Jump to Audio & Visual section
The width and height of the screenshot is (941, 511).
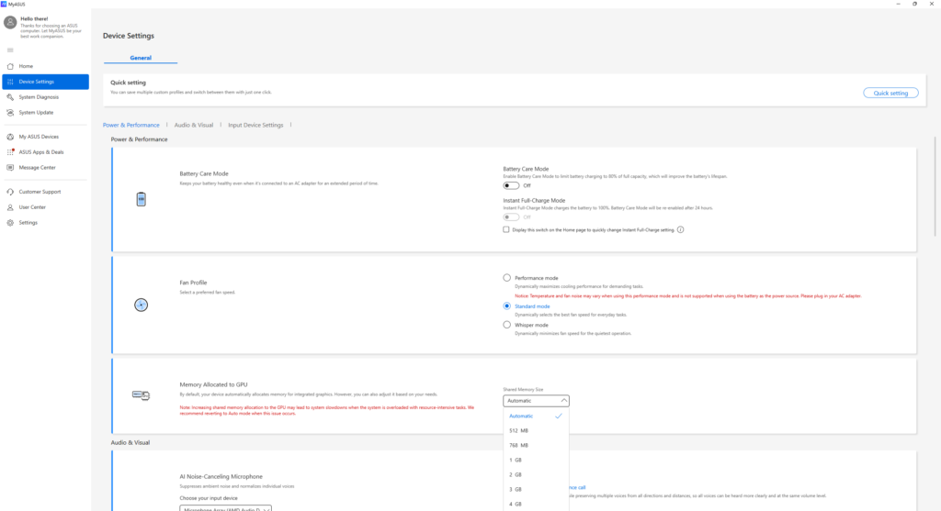click(194, 125)
